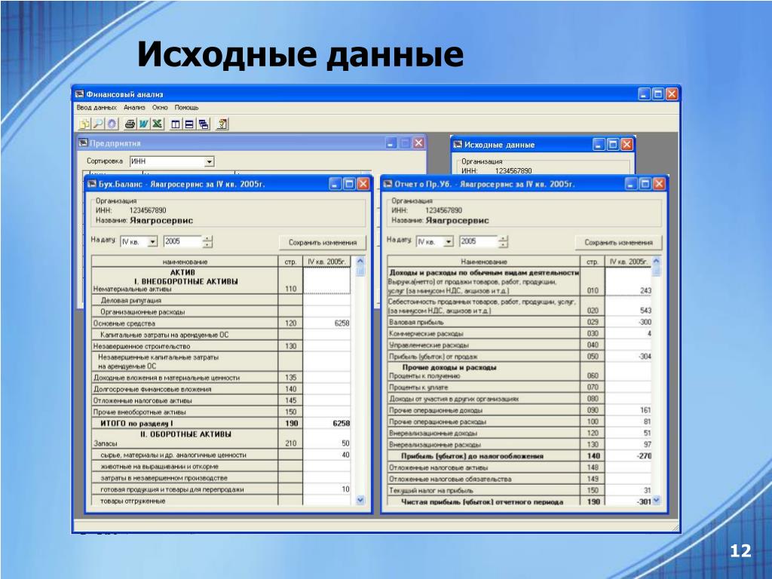This screenshot has height=579, width=772.
Task: Click the стр. column header in Бух.Баланс
Action: 290,262
